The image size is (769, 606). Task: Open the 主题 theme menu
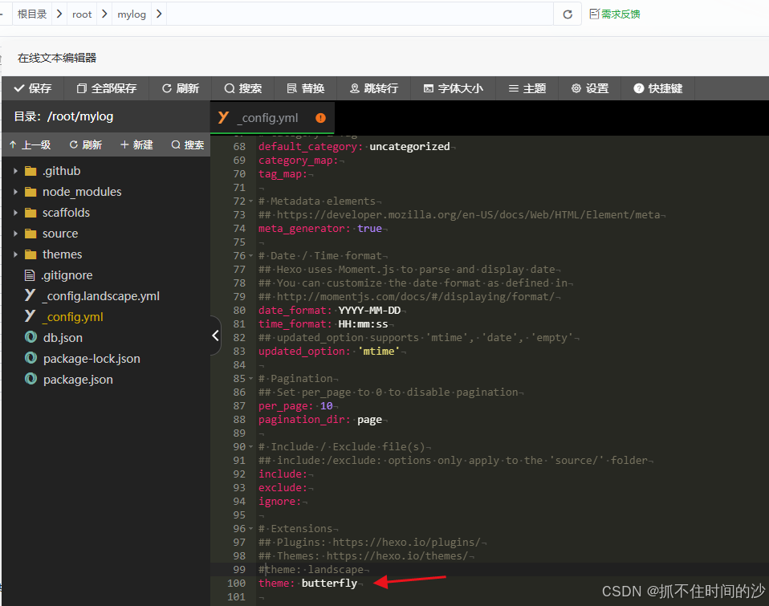(x=527, y=88)
